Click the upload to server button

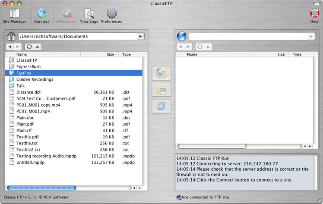(x=161, y=73)
